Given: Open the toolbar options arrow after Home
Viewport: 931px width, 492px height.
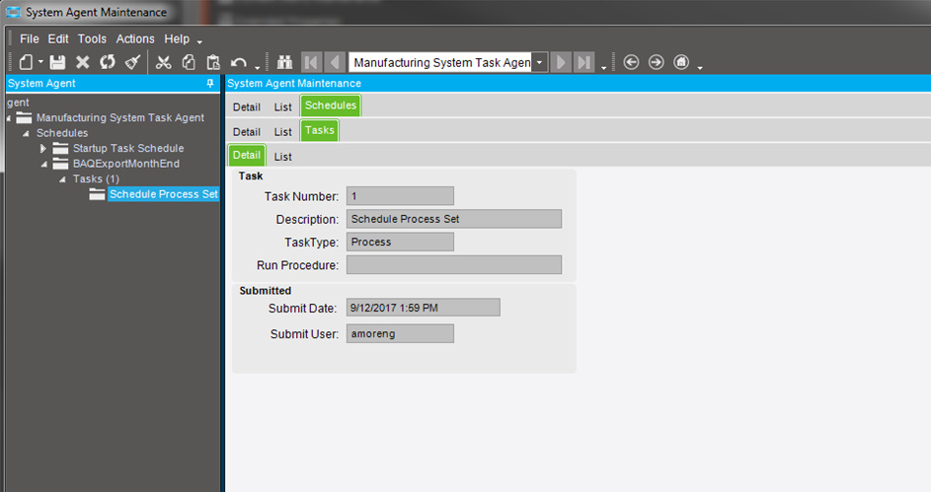Looking at the screenshot, I should (x=700, y=67).
